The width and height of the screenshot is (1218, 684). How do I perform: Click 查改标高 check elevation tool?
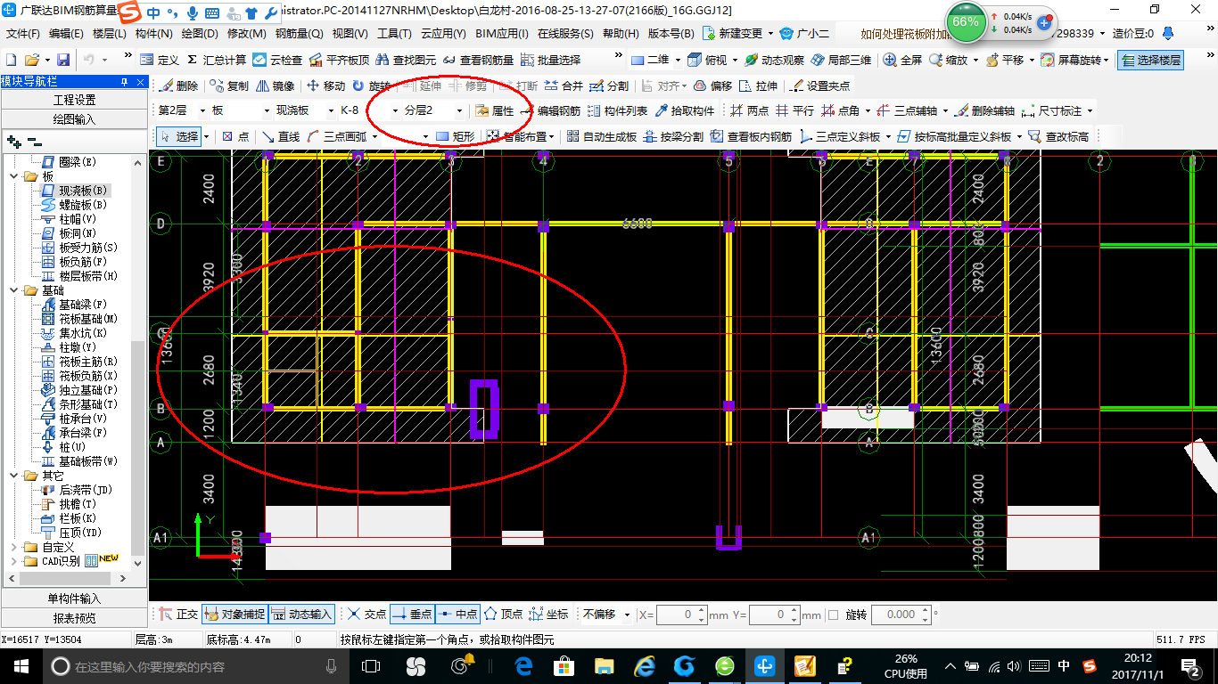(1058, 136)
